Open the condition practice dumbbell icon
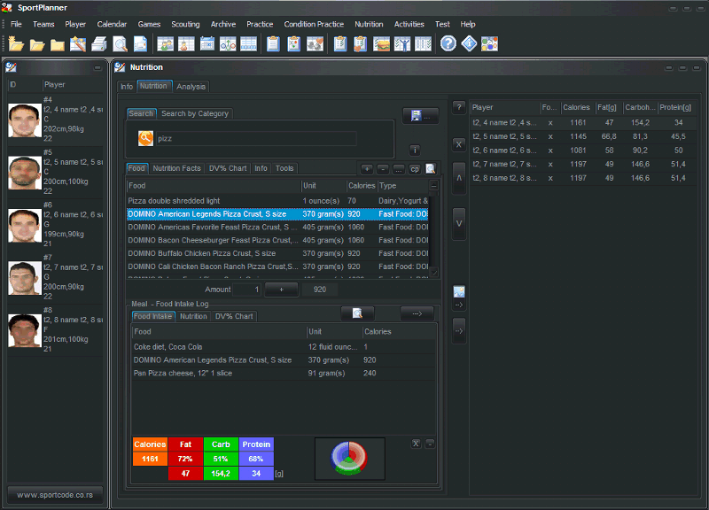This screenshot has width=709, height=510. click(315, 43)
